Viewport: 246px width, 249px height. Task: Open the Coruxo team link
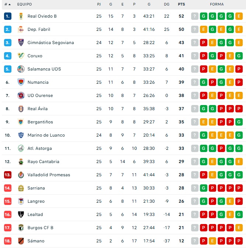35,56
